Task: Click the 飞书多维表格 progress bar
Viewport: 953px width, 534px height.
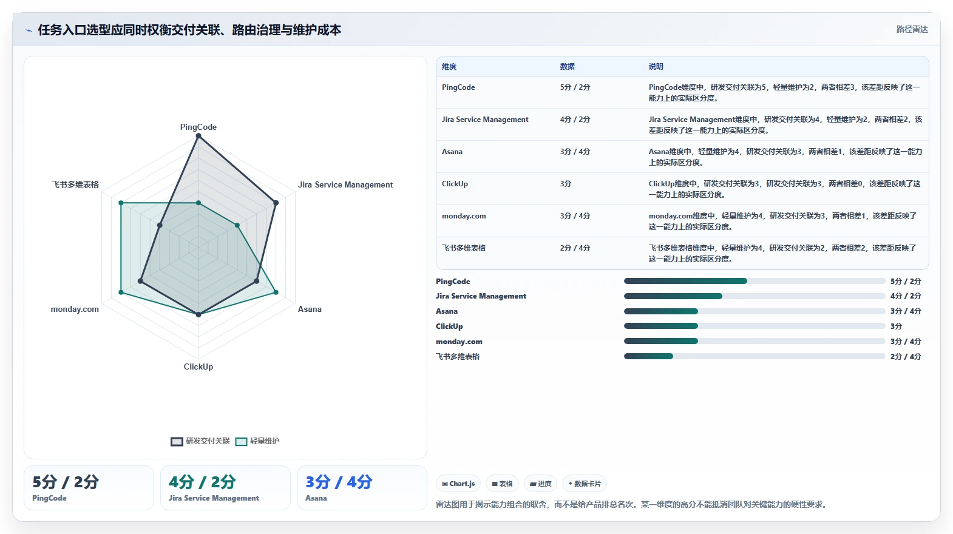Action: (755, 356)
